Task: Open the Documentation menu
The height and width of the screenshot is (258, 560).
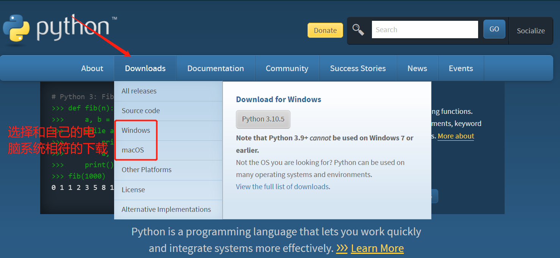Action: [215, 68]
